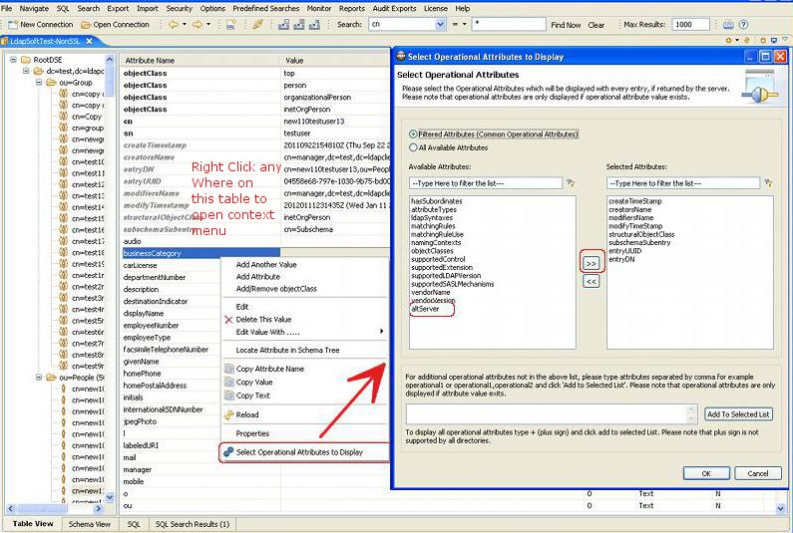Click the Open Connection toolbar icon
Image resolution: width=793 pixels, height=533 pixels.
pos(86,24)
